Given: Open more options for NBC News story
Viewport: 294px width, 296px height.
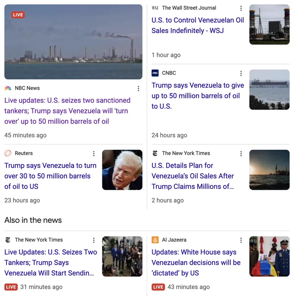Looking at the screenshot, I should click(x=139, y=88).
